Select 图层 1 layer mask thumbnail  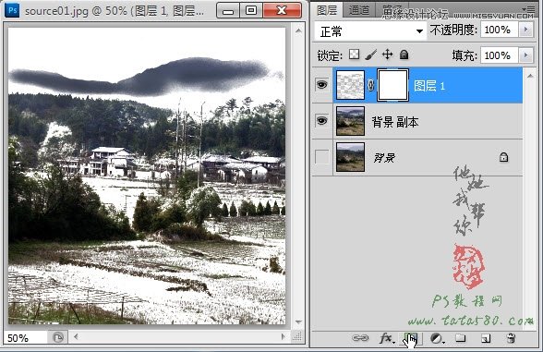[x=392, y=85]
